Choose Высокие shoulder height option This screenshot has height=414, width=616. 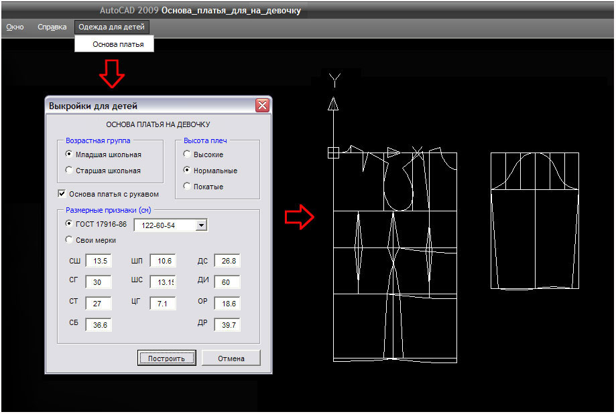point(187,154)
